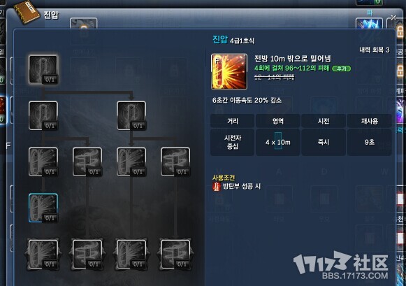Click the ice skill icon at top right
406x286 pixels.
pyautogui.click(x=369, y=24)
